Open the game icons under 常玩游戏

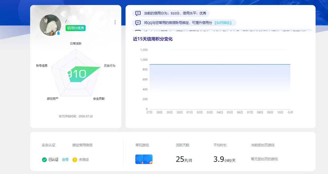[x=144, y=159]
